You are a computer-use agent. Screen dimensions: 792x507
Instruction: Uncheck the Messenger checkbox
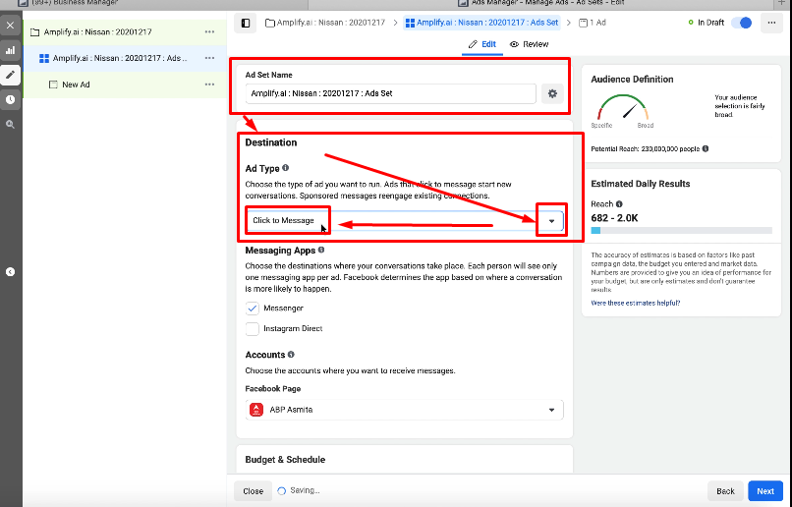(x=253, y=309)
